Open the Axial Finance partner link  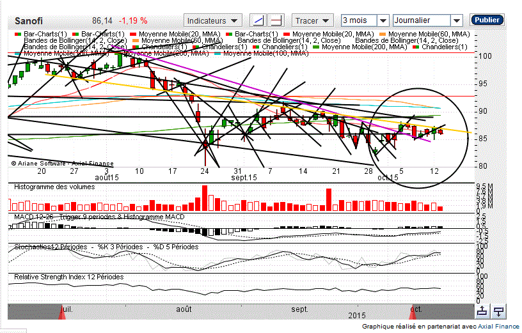pyautogui.click(x=498, y=327)
